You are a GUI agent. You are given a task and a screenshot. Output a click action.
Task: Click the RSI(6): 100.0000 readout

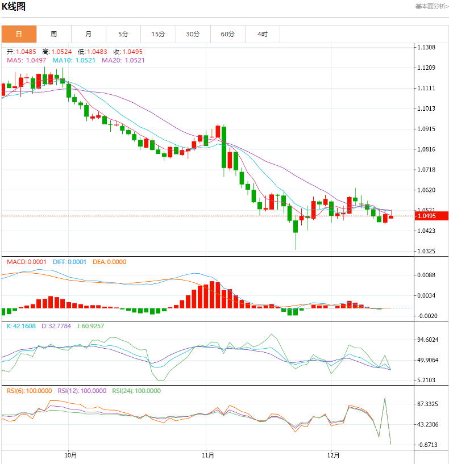[30, 391]
